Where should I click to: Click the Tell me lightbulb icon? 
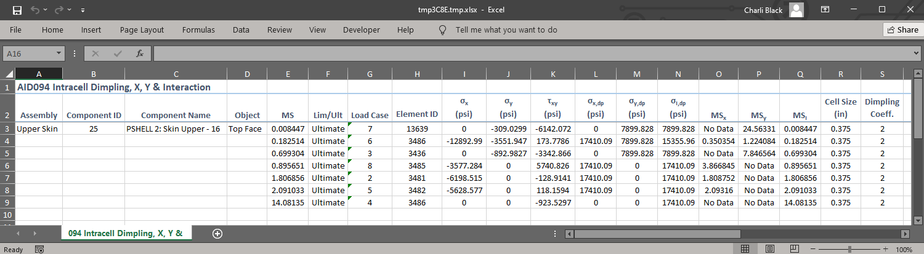(442, 30)
